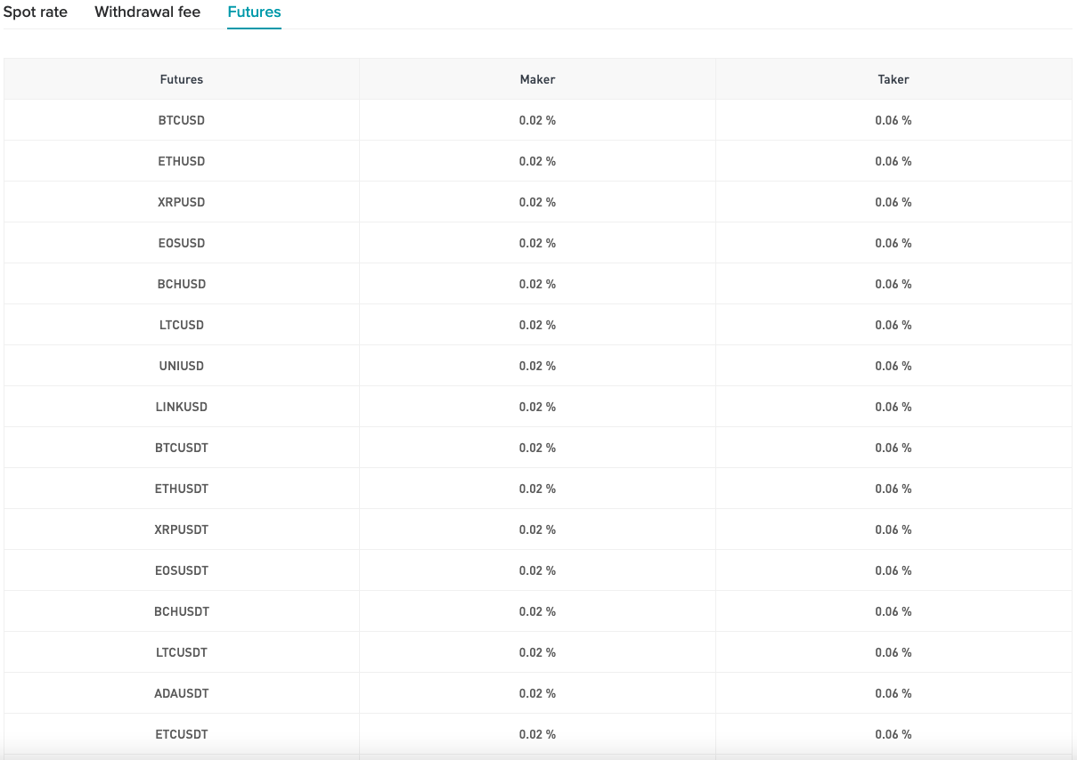This screenshot has width=1077, height=760.
Task: Click the Futures column header
Action: 182,79
